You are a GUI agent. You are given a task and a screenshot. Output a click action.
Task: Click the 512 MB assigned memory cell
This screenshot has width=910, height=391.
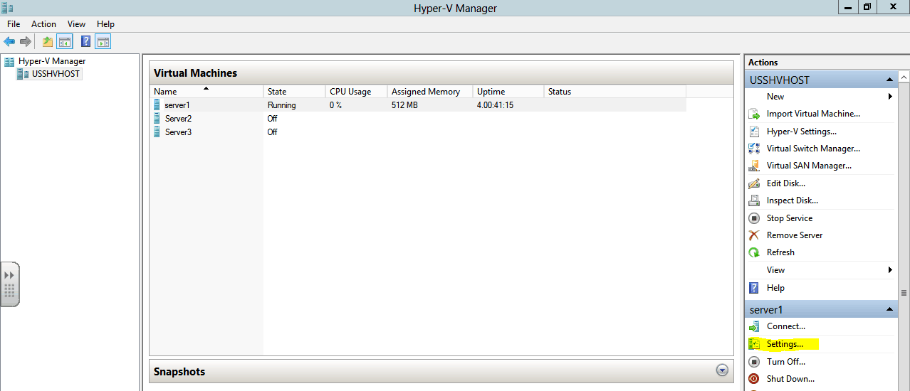[404, 105]
